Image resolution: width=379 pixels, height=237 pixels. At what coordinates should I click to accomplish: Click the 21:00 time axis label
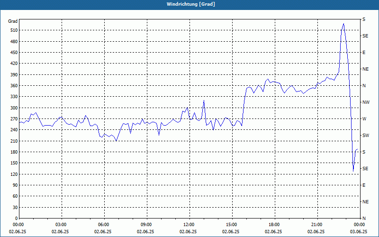(x=316, y=225)
